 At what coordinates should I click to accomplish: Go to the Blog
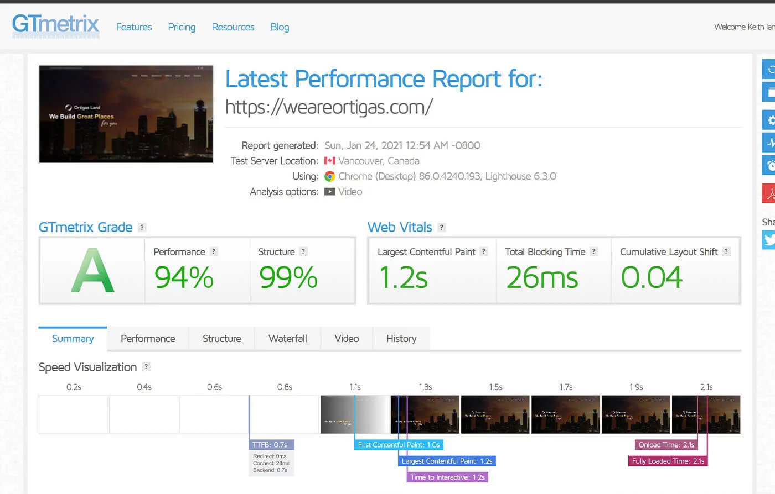280,27
